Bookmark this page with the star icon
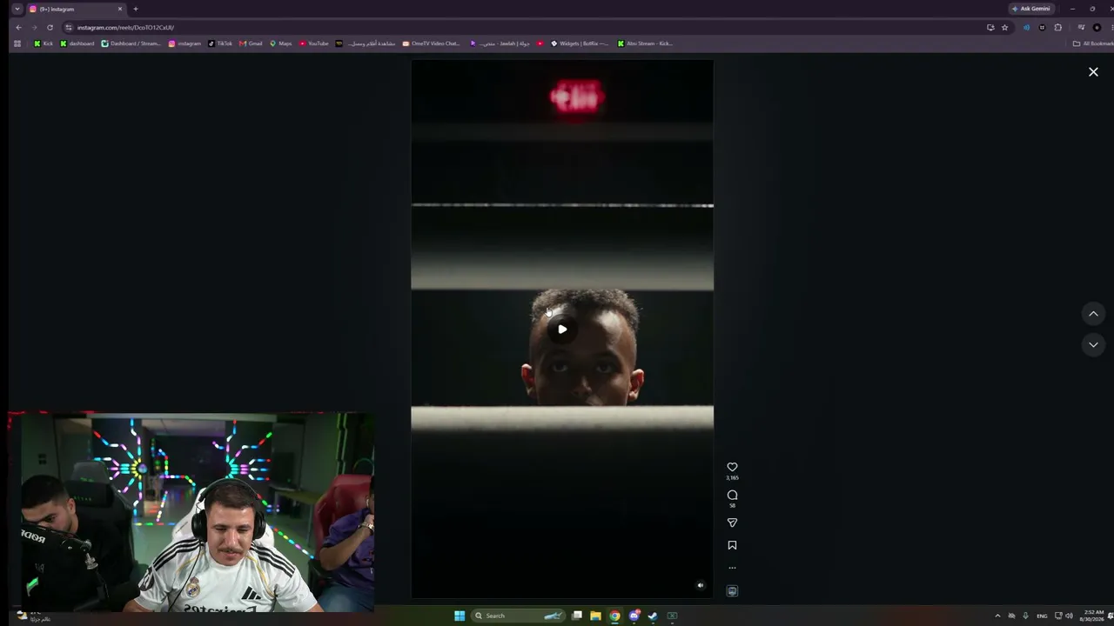Viewport: 1114px width, 626px height. pyautogui.click(x=1004, y=27)
